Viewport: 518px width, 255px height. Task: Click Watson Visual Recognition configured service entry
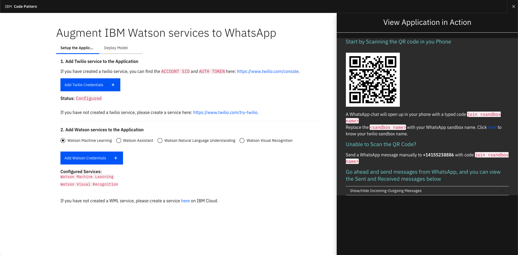89,184
